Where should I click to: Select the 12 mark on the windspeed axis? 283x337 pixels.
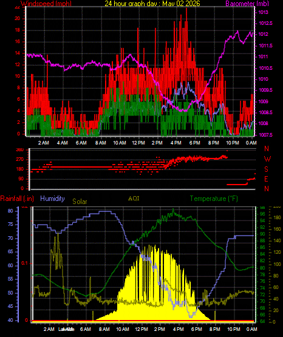[17, 65]
